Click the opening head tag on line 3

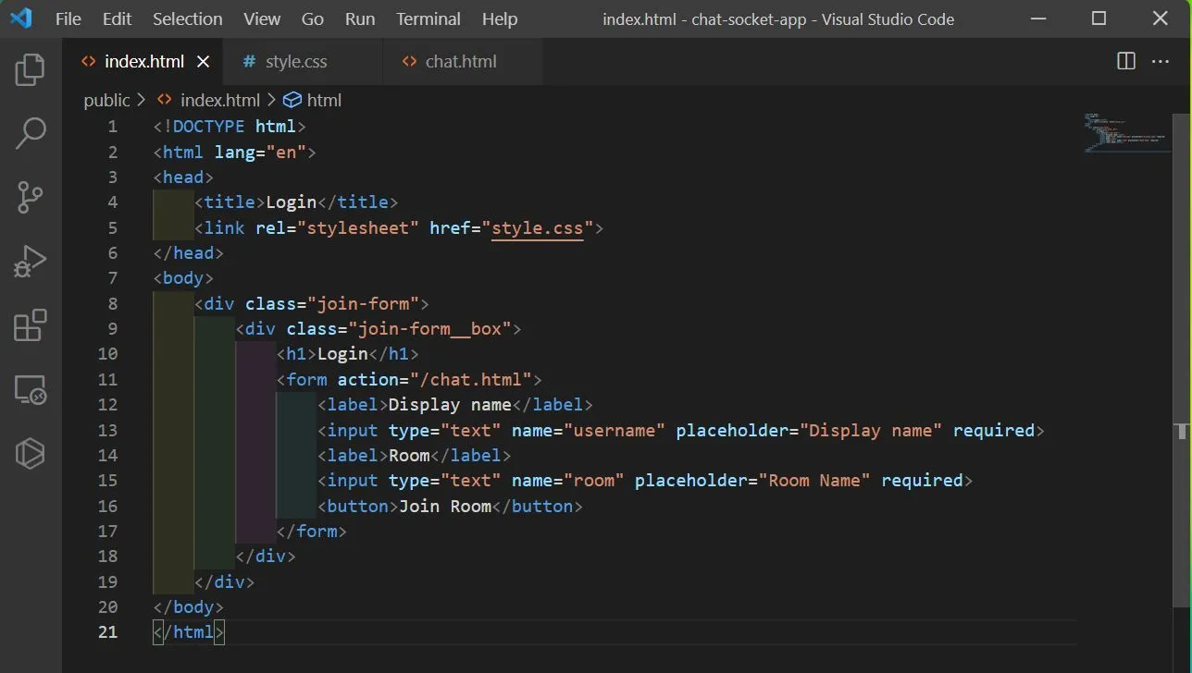[183, 177]
